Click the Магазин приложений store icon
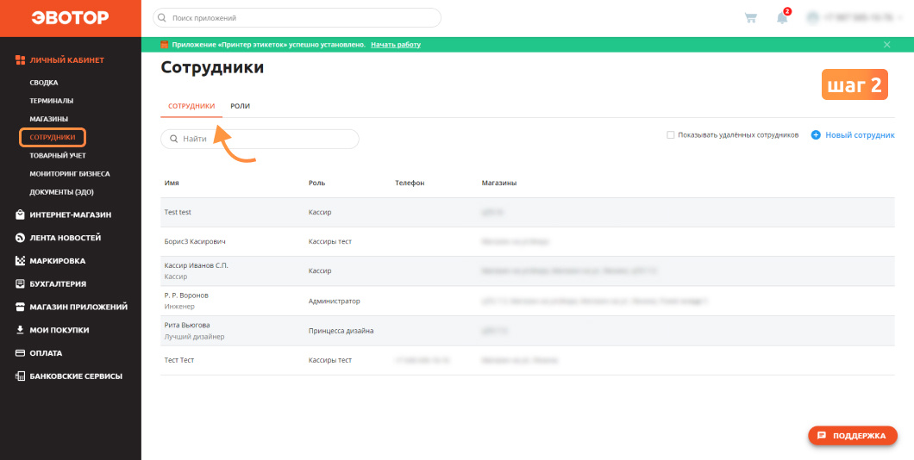The width and height of the screenshot is (914, 460). click(20, 307)
